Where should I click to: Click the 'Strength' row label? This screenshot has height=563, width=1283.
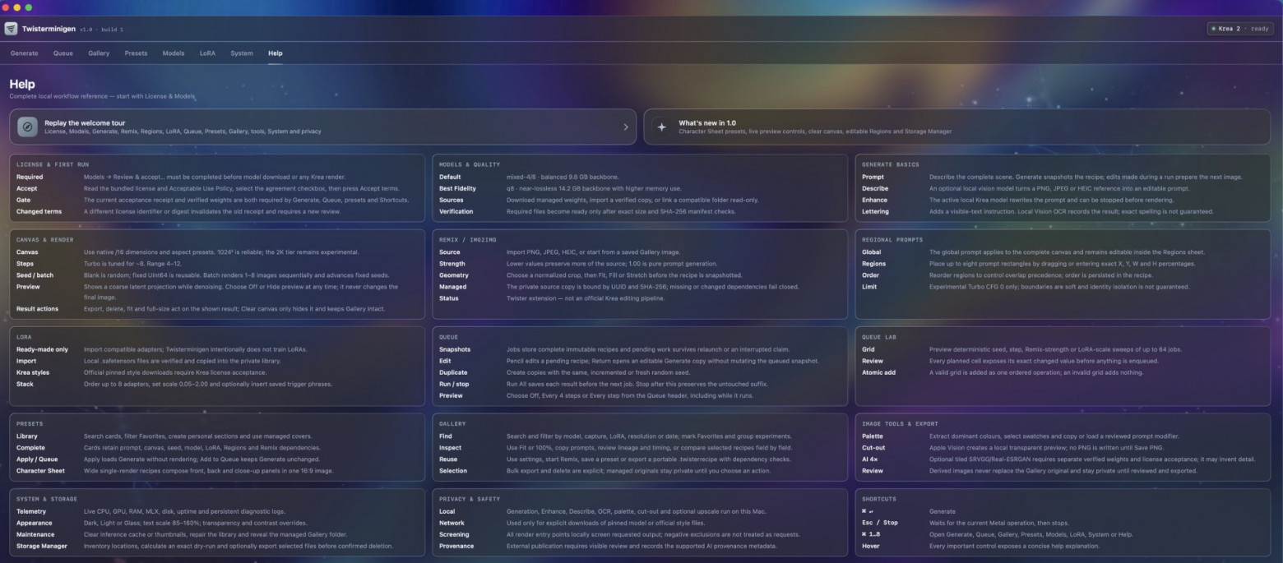[453, 264]
